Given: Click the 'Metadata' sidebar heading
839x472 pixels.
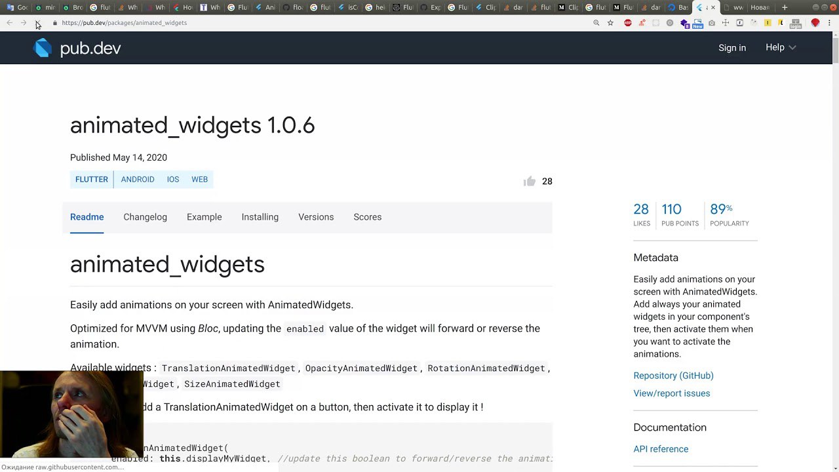Looking at the screenshot, I should click(655, 258).
